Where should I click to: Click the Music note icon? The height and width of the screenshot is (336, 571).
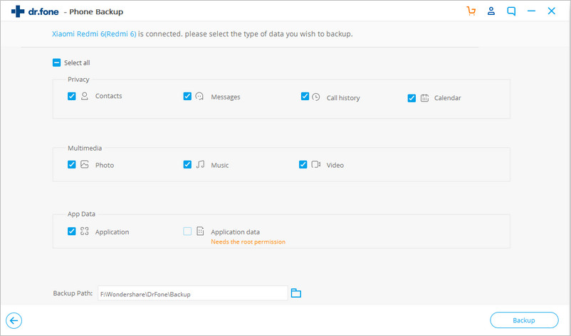click(200, 164)
